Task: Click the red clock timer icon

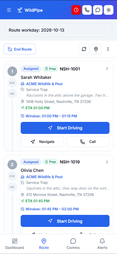Action: click(76, 10)
